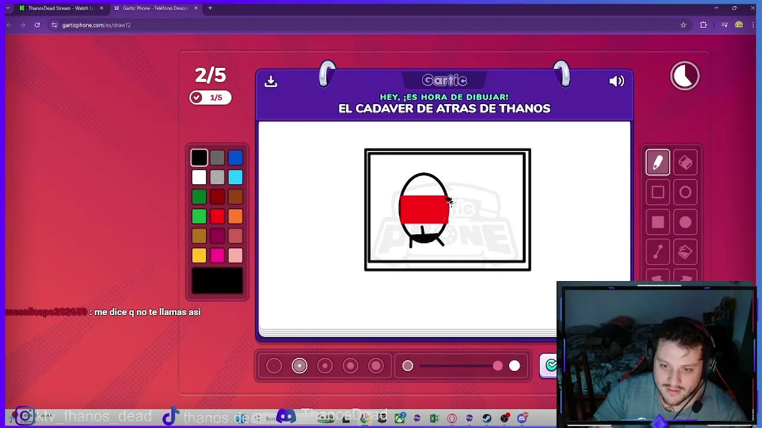Pick the salmon color swatch

click(x=235, y=236)
